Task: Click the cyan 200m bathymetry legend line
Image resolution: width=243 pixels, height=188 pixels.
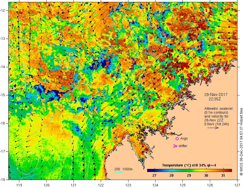Action: (x=119, y=172)
